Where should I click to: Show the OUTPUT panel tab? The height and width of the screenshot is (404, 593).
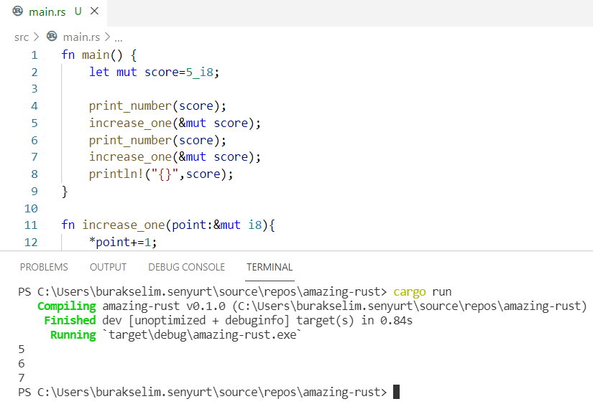pyautogui.click(x=108, y=267)
